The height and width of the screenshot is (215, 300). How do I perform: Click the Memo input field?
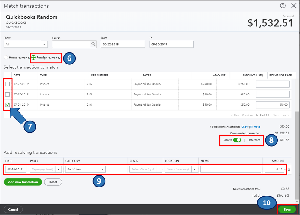coord(231,169)
